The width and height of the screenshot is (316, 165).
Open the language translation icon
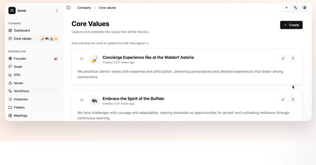295,8
